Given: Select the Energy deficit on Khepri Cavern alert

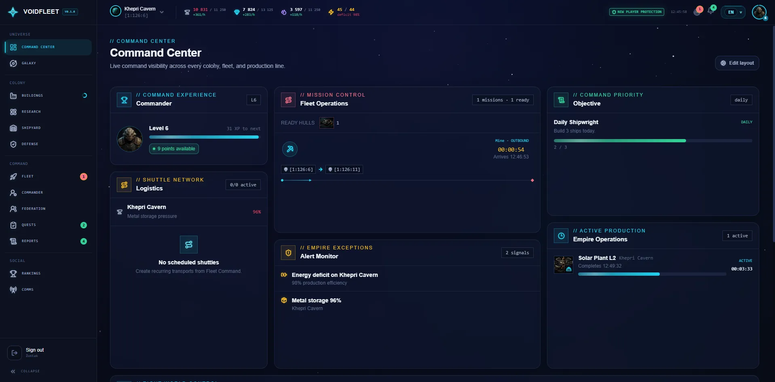Looking at the screenshot, I should click(x=407, y=279).
